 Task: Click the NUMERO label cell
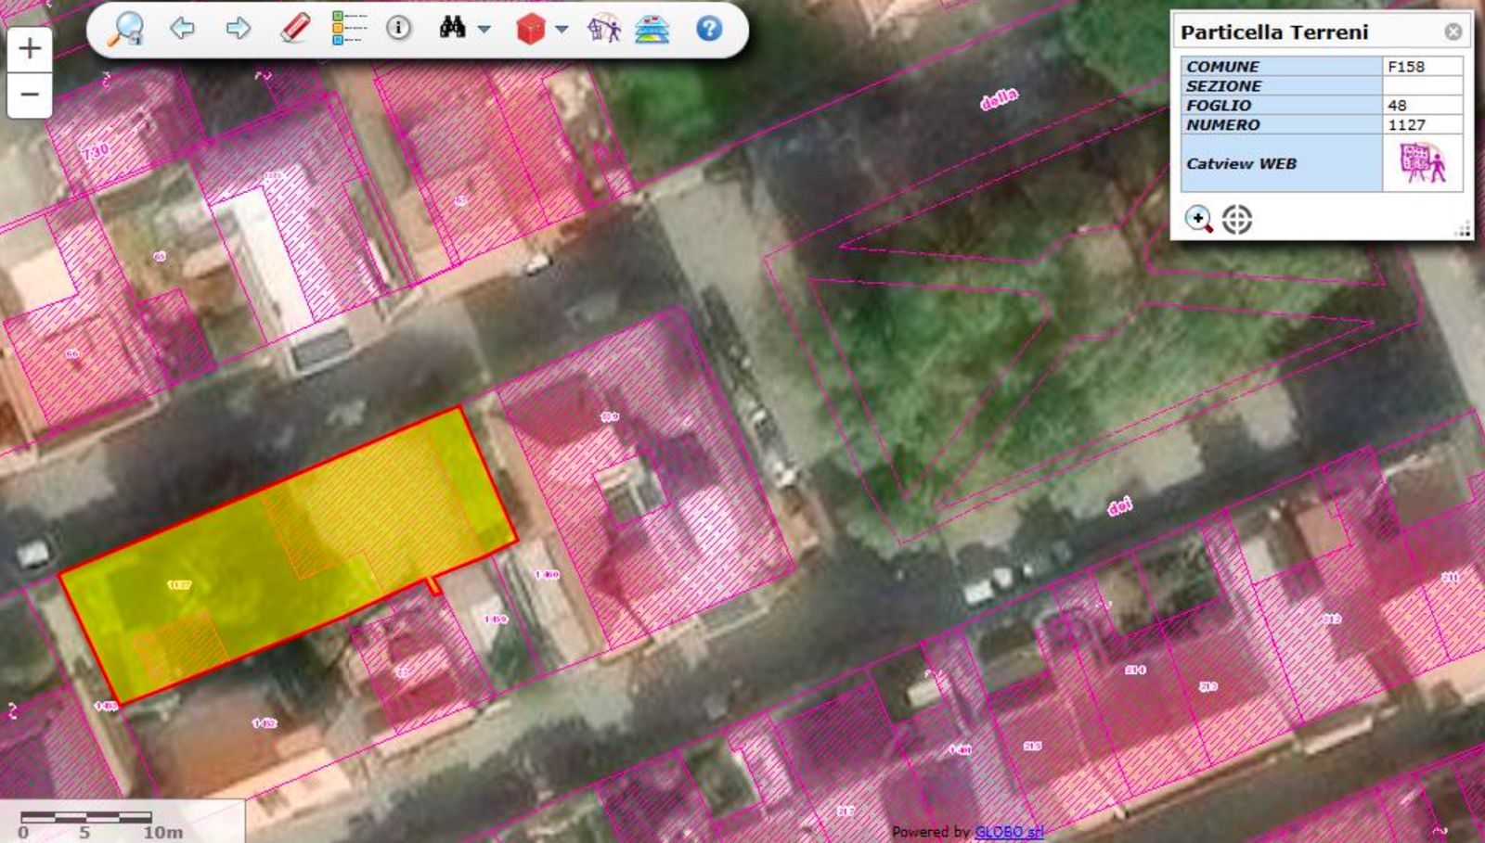[1282, 125]
